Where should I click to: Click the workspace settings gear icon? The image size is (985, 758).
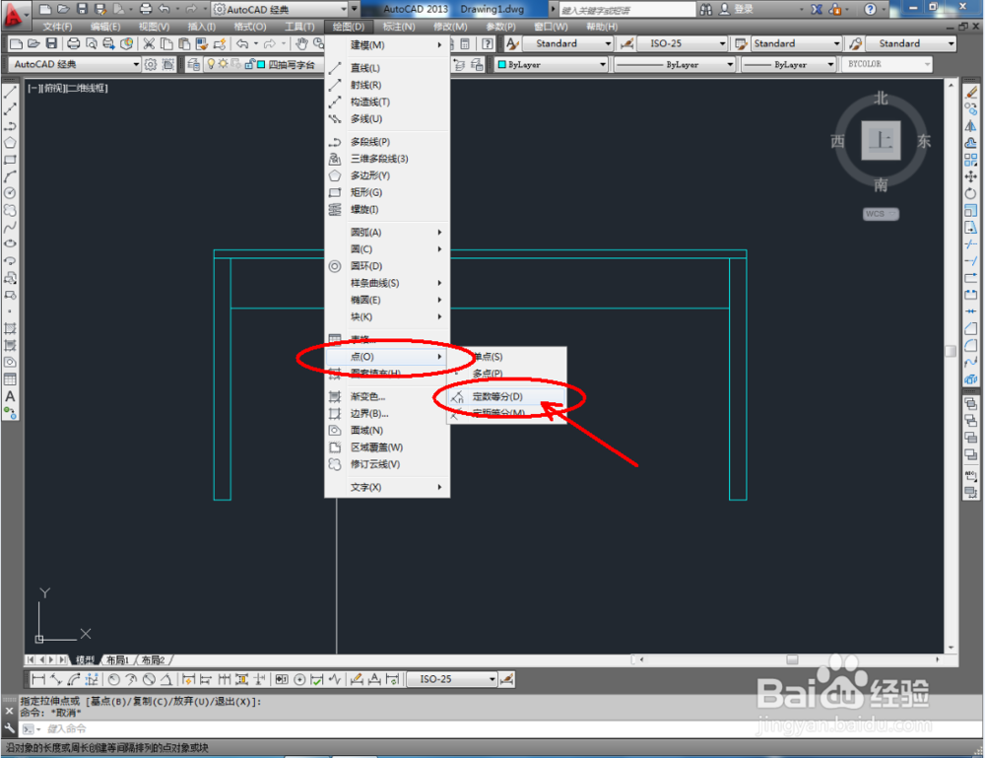pyautogui.click(x=151, y=64)
